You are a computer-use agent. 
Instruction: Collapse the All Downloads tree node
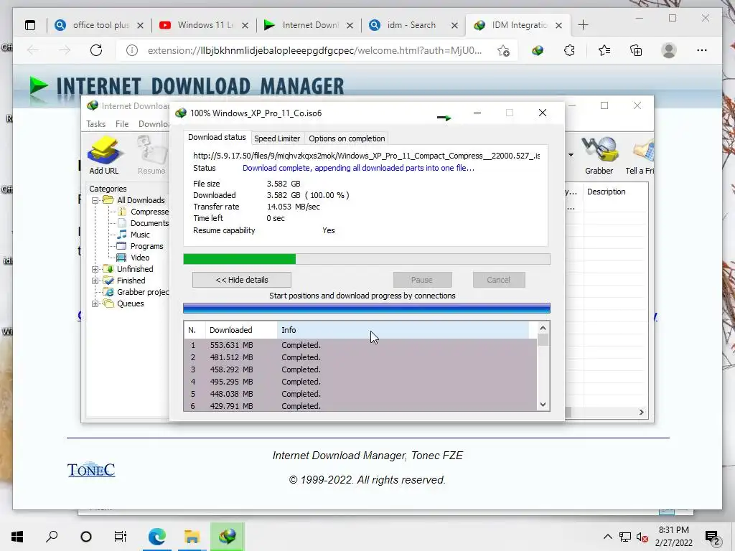pos(95,200)
